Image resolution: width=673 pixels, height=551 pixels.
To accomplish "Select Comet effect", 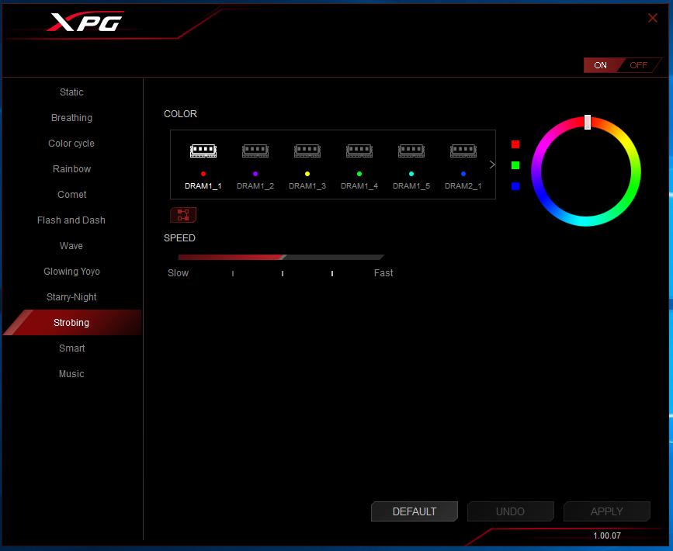I will pos(71,195).
